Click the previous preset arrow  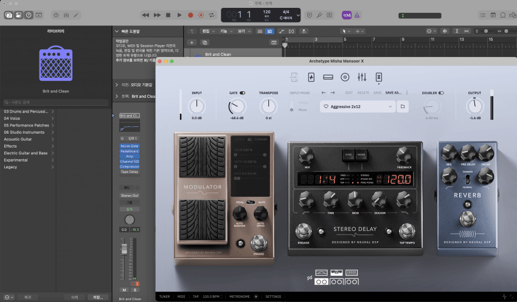(324, 93)
